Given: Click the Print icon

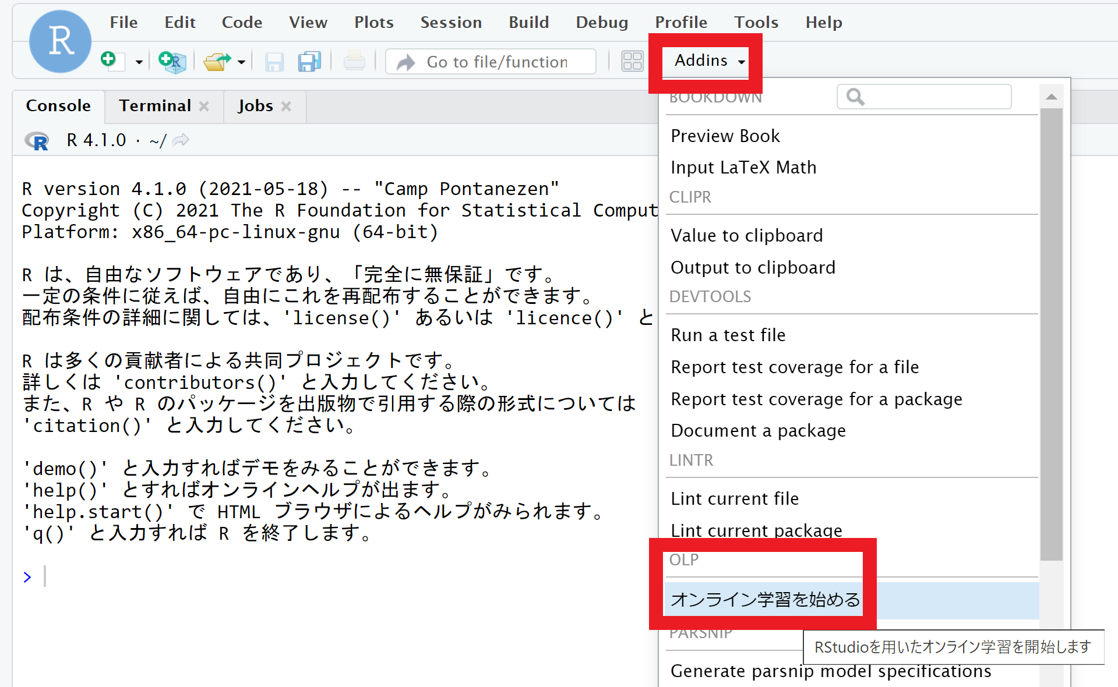Looking at the screenshot, I should [354, 61].
